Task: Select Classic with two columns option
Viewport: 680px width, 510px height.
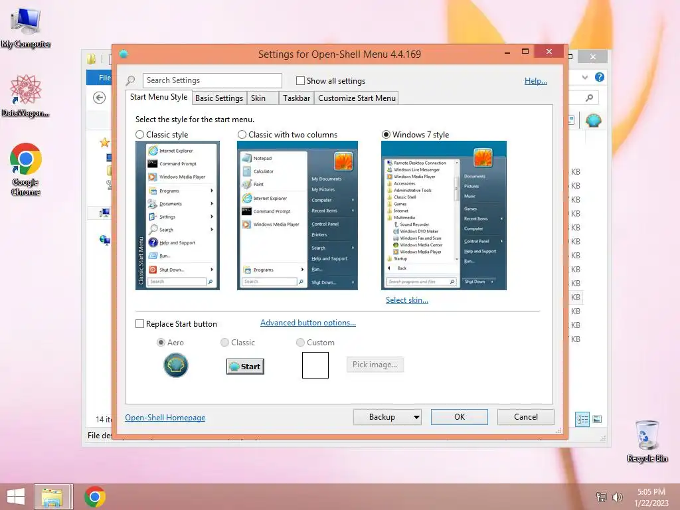Action: (242, 134)
